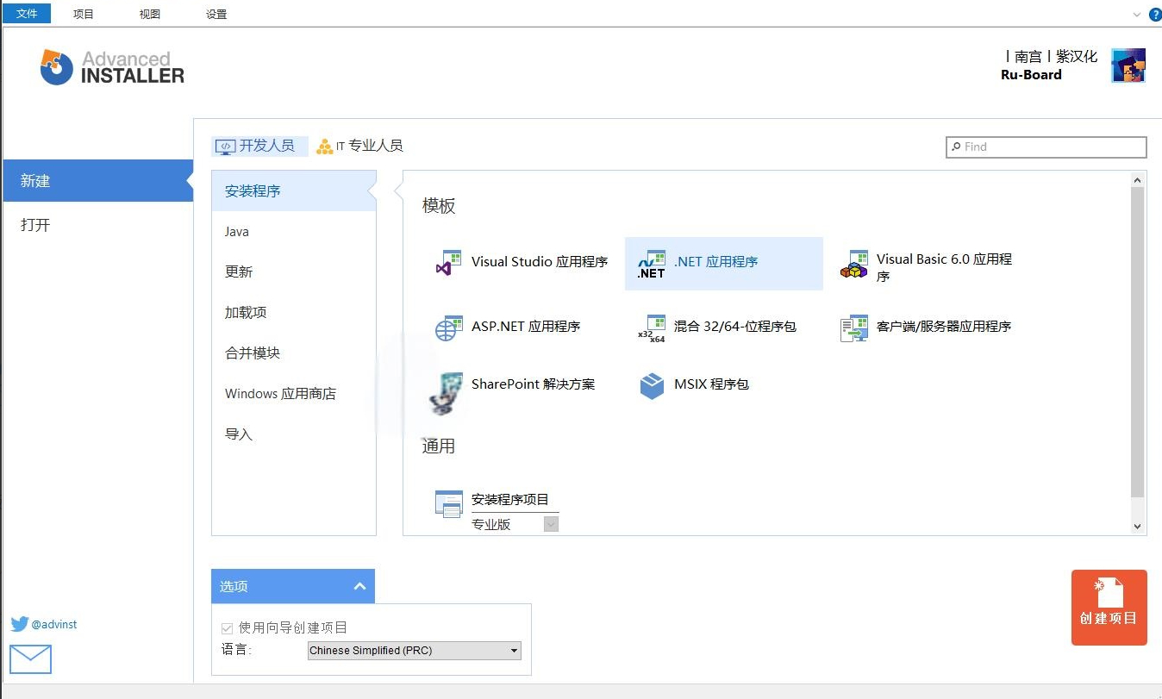This screenshot has height=699, width=1162.
Task: Choose the SharePoint solution template icon
Action: (447, 392)
